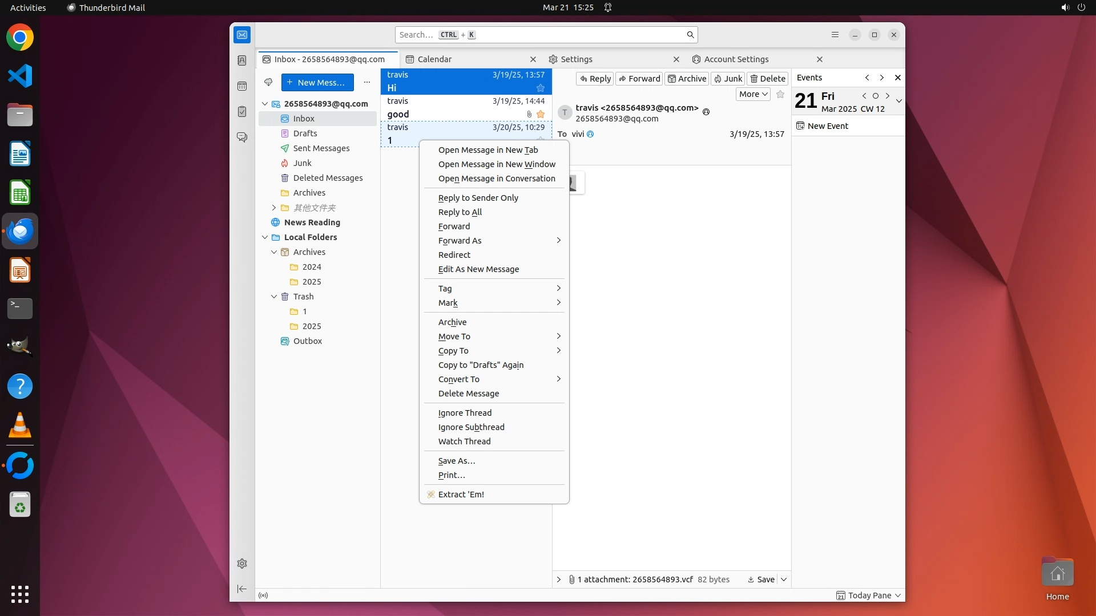Open the More dropdown in message header
The width and height of the screenshot is (1096, 616).
[x=753, y=94]
